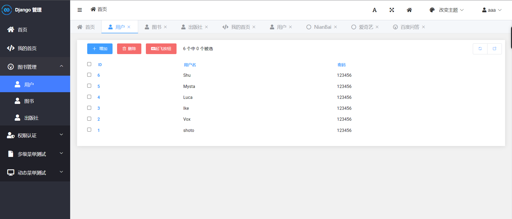Image resolution: width=512 pixels, height=219 pixels.
Task: Click the 删除 delete button
Action: (x=129, y=49)
